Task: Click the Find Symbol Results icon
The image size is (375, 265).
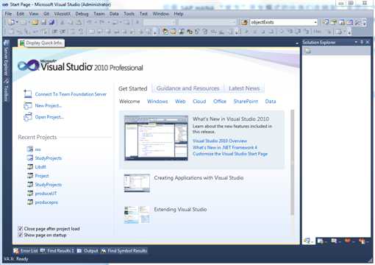Action: click(104, 251)
